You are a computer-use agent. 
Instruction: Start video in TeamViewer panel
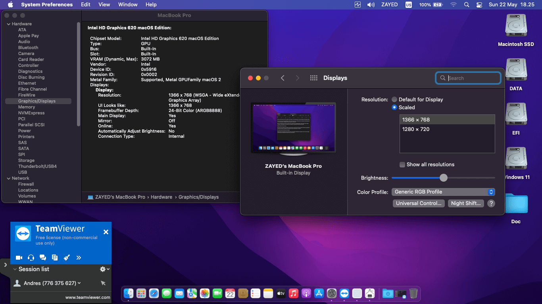click(19, 258)
